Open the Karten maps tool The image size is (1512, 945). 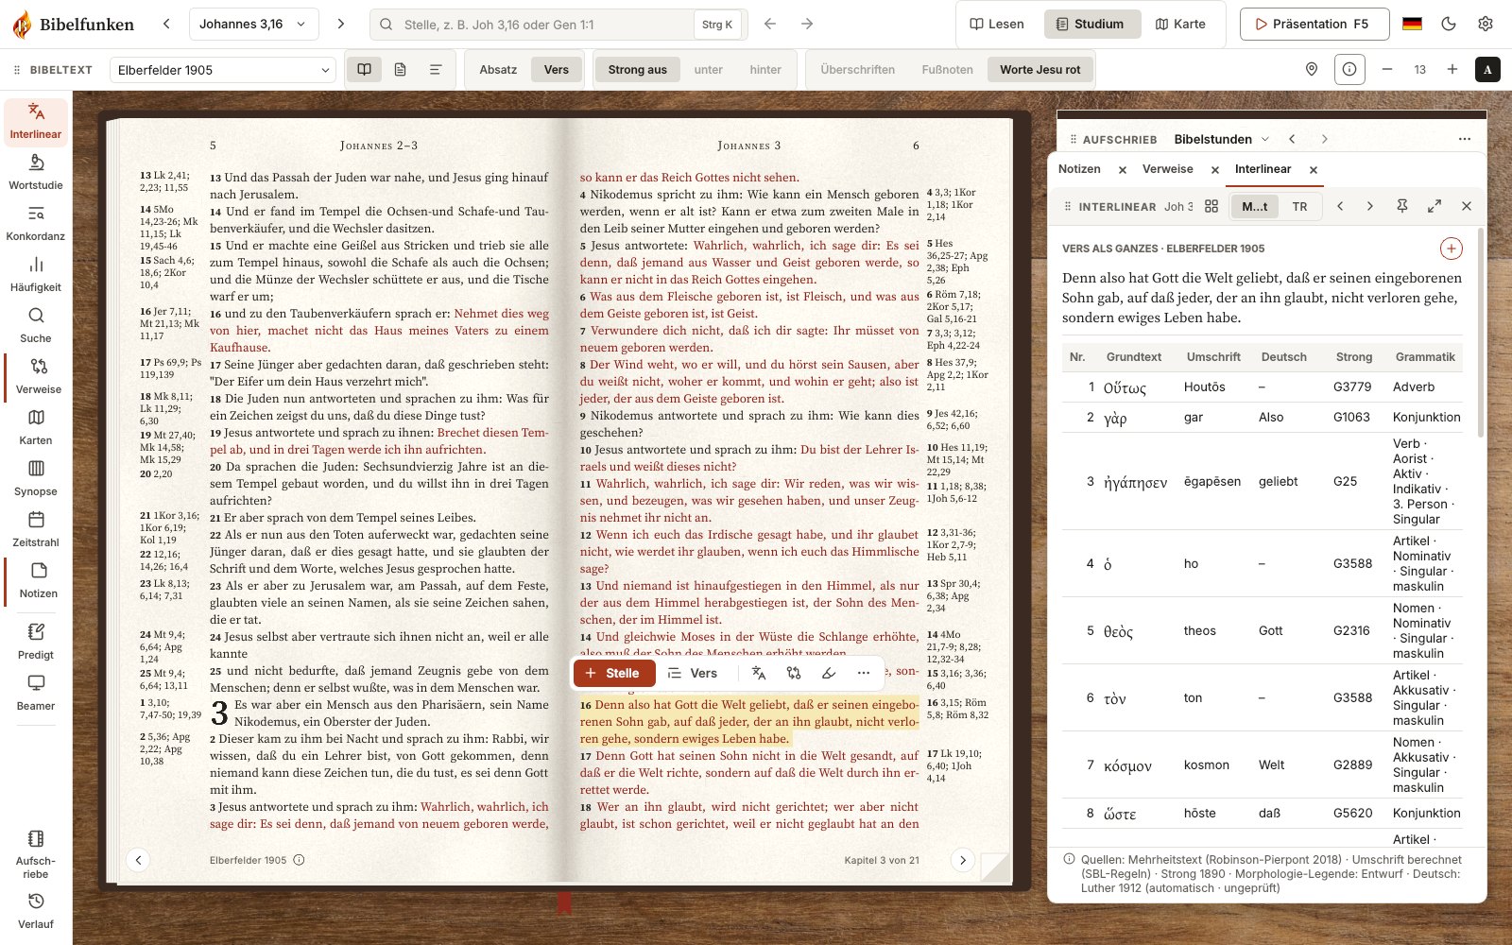[x=36, y=428]
